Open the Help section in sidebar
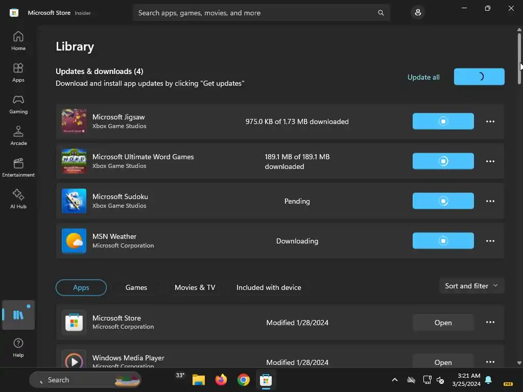The image size is (523, 392). click(18, 348)
